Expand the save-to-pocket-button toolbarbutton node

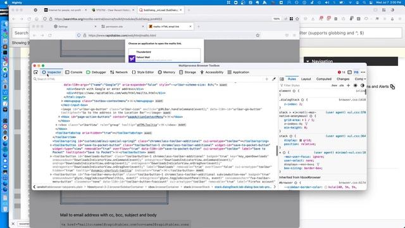51,145
